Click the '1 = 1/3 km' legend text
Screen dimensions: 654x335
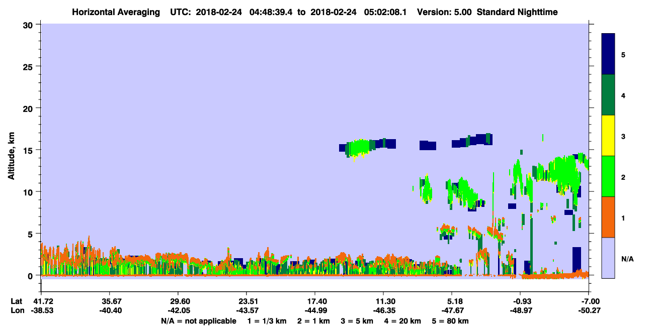(x=267, y=321)
